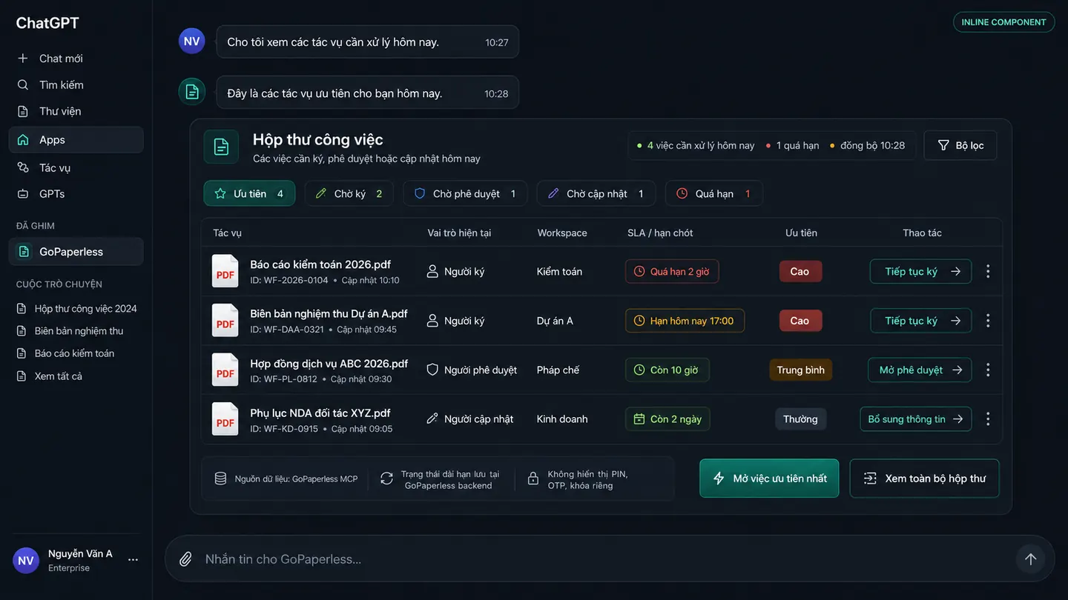The width and height of the screenshot is (1068, 600).
Task: Open the Bộ lọc filter button
Action: tap(960, 145)
